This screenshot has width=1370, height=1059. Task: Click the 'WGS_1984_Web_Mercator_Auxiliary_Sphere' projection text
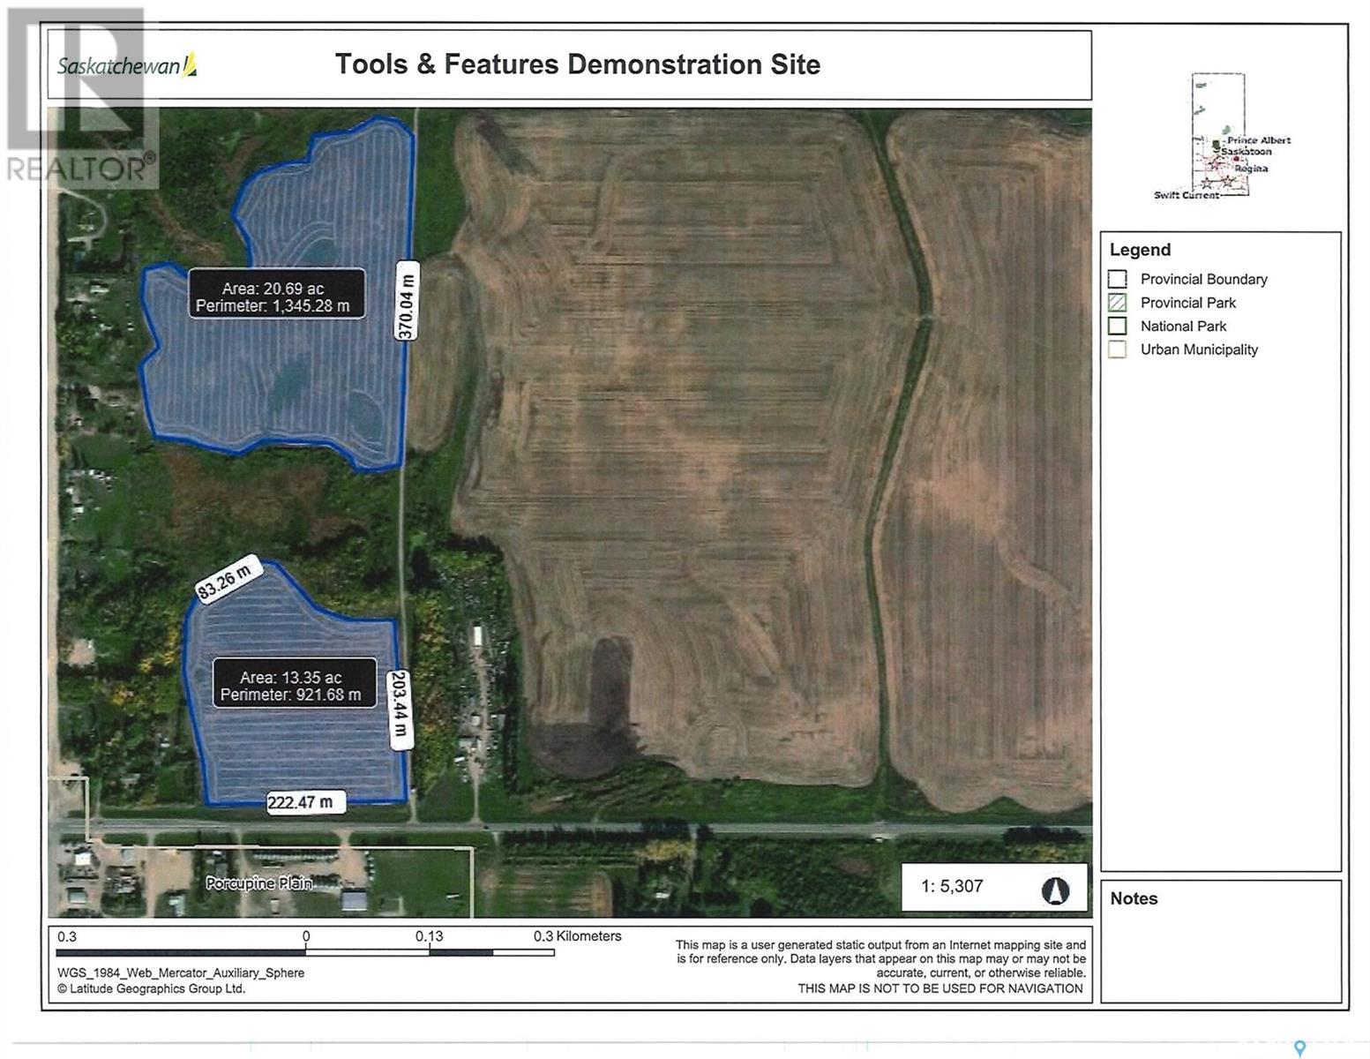point(181,973)
